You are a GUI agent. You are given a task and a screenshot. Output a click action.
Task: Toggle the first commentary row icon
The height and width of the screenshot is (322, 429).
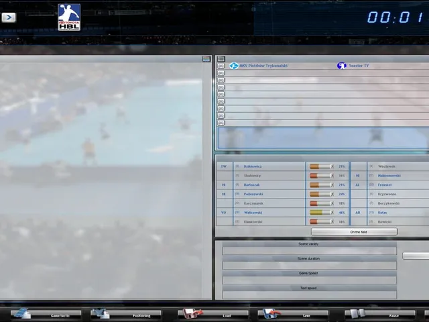(221, 66)
